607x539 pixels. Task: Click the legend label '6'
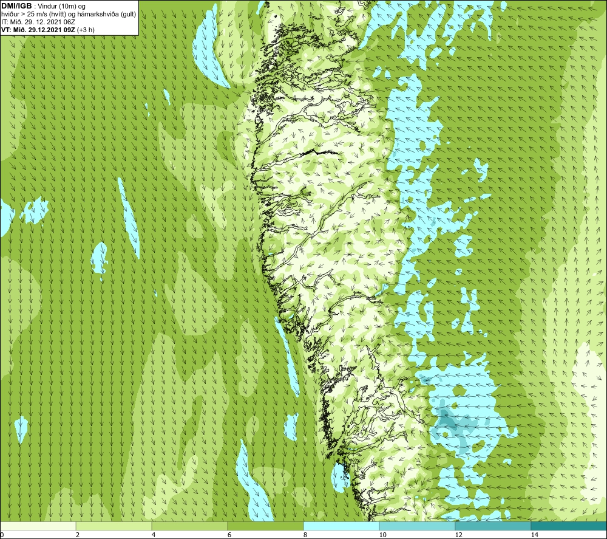[x=229, y=535]
